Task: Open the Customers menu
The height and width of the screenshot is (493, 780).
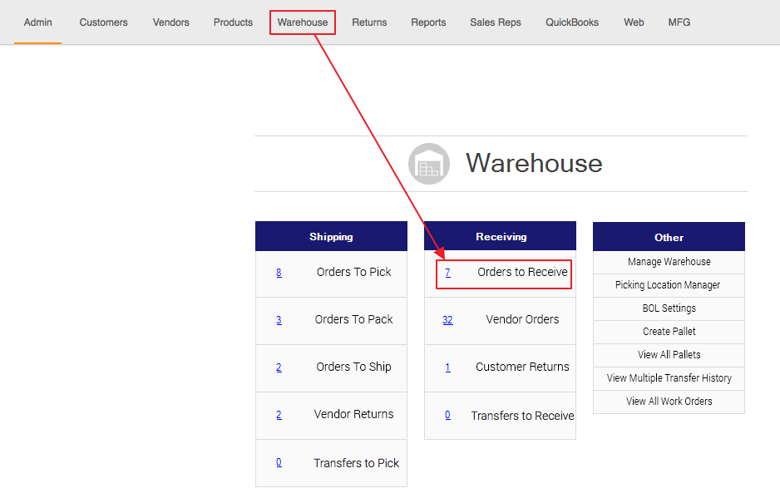Action: coord(104,22)
